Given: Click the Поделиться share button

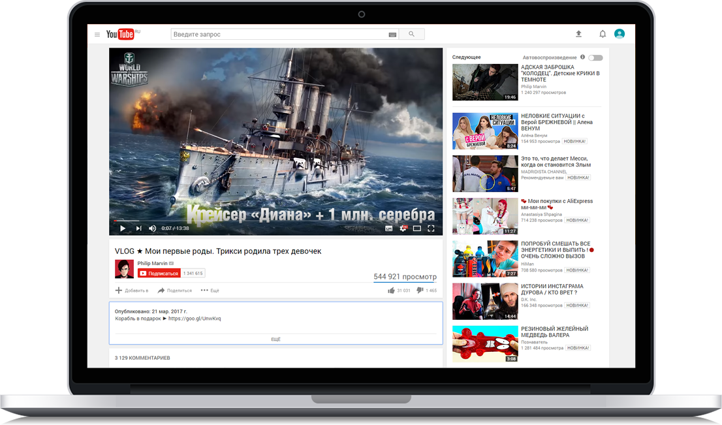Looking at the screenshot, I should [174, 291].
